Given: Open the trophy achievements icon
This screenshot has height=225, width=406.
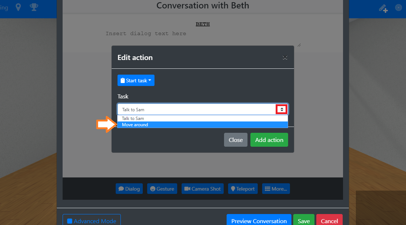Looking at the screenshot, I should [x=34, y=7].
